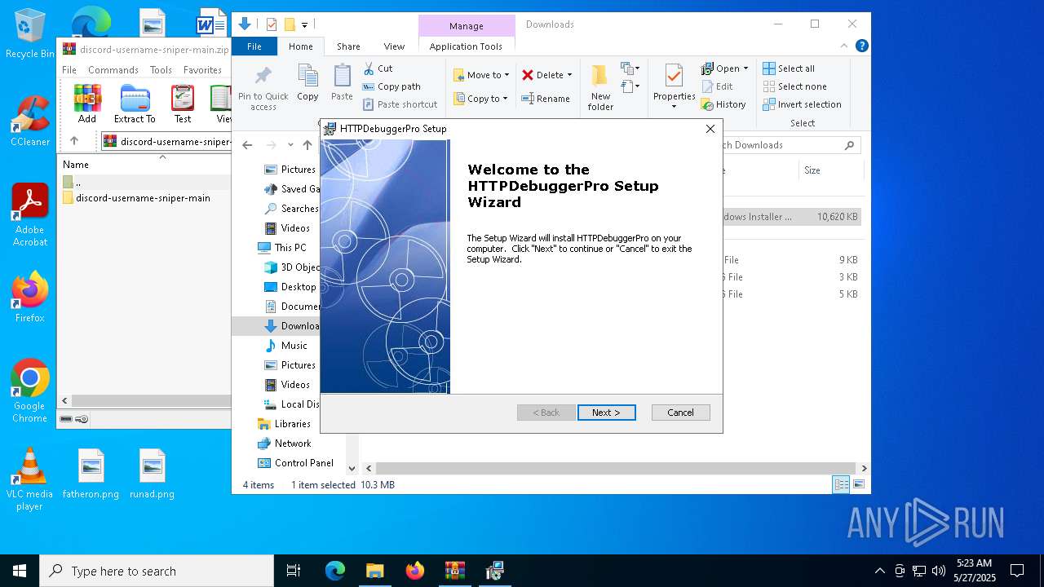Open Adobe Acrobat desktop icon
The image size is (1044, 587).
tap(30, 216)
